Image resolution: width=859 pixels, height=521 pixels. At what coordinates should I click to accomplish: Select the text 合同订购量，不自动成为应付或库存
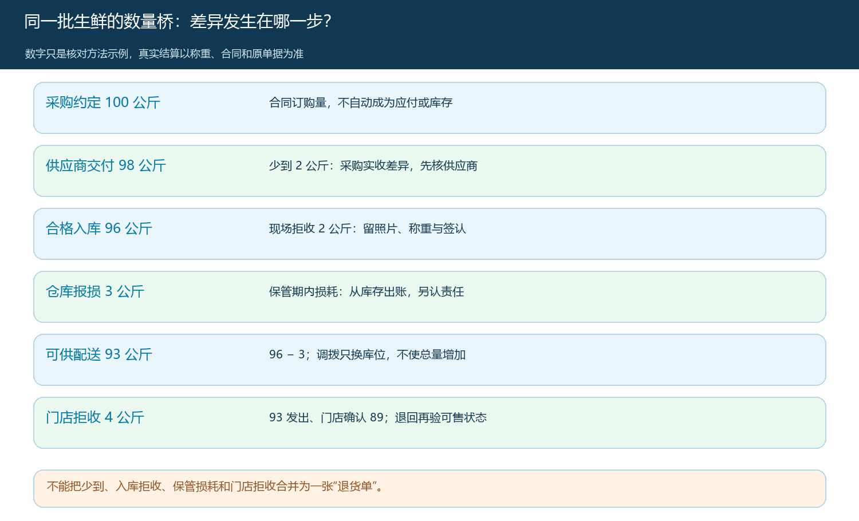pos(361,102)
